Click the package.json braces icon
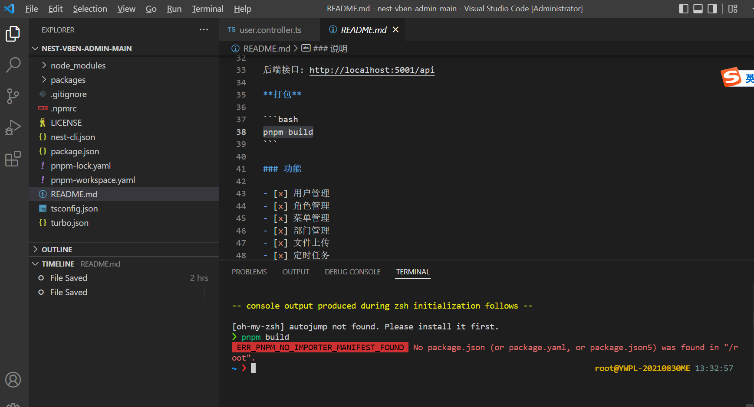 coord(43,151)
